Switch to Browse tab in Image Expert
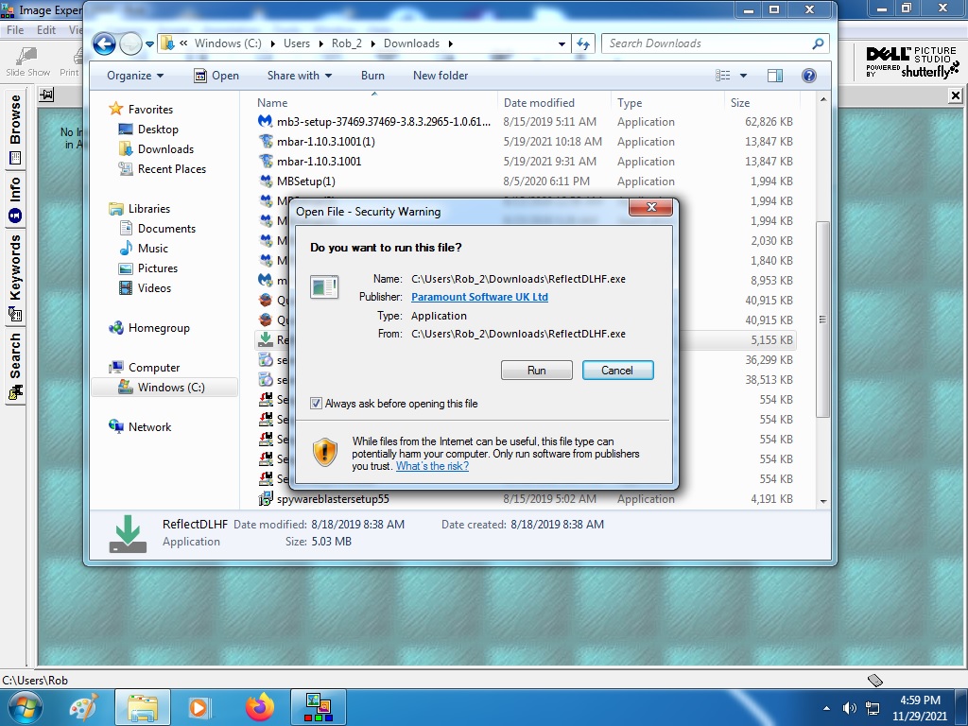The image size is (968, 726). click(15, 129)
